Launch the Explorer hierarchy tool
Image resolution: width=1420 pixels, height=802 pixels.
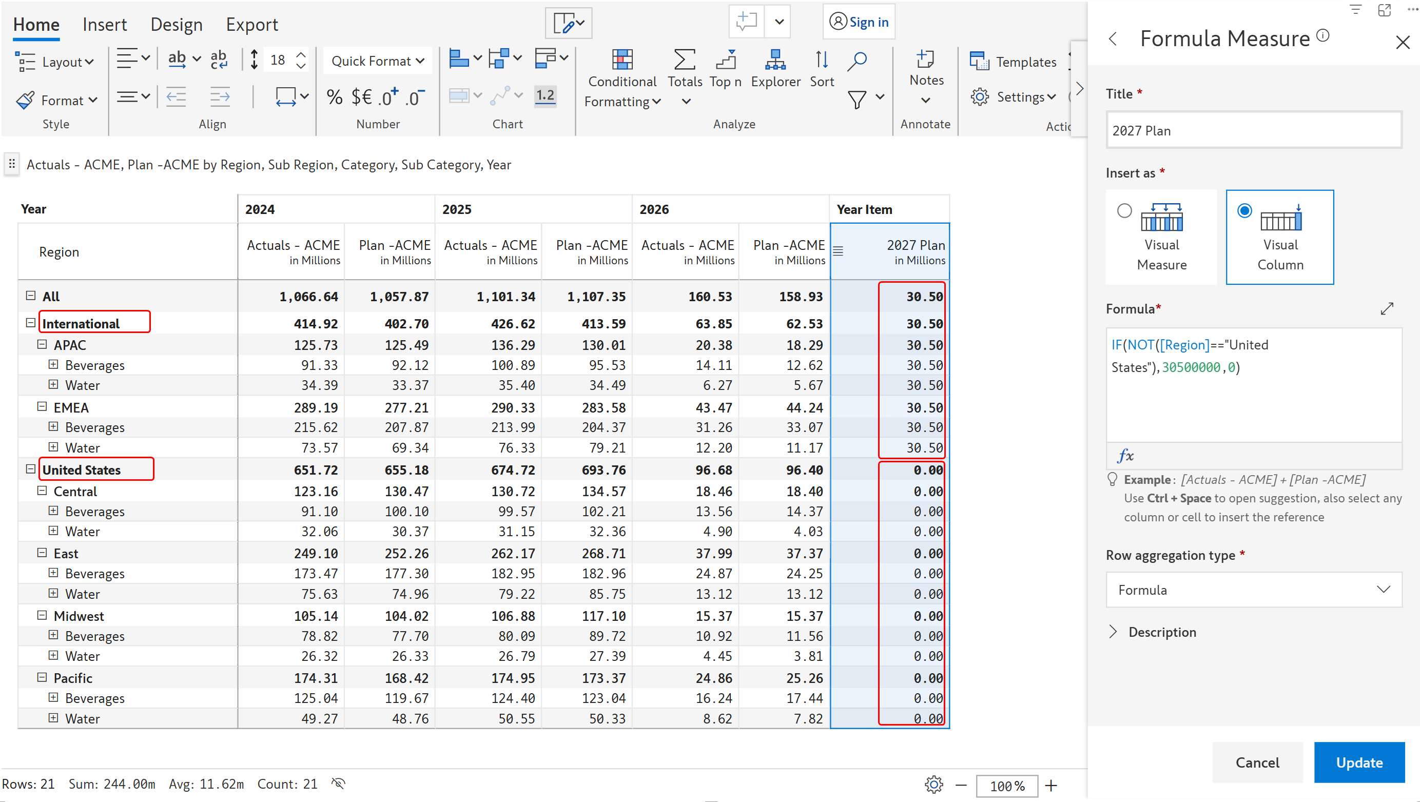(775, 60)
